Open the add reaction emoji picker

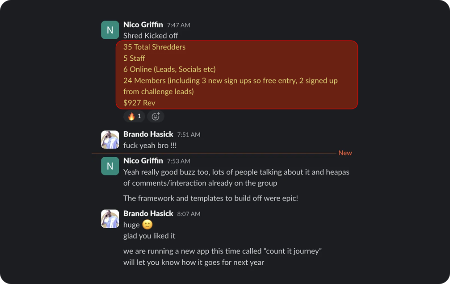pos(156,117)
